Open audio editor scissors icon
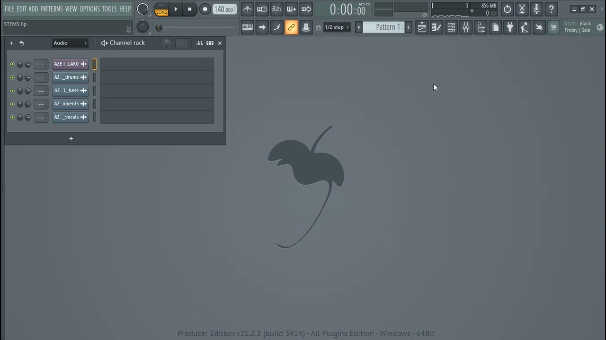This screenshot has height=340, width=606. point(522,9)
